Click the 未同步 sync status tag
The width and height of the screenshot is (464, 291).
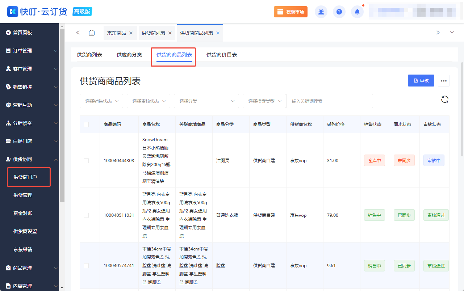pyautogui.click(x=404, y=160)
